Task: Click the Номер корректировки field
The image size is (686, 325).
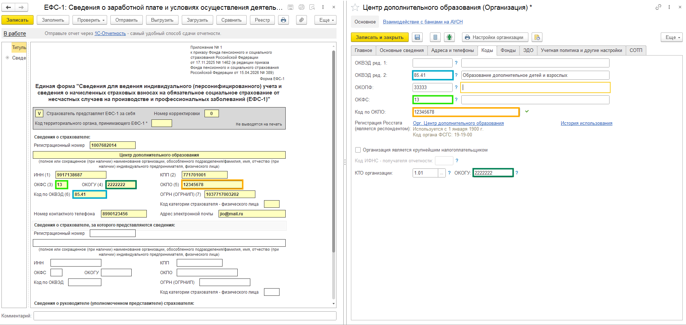Action: tap(212, 113)
